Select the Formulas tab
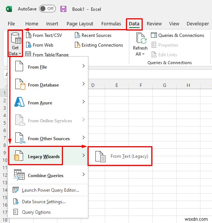 (x=111, y=23)
